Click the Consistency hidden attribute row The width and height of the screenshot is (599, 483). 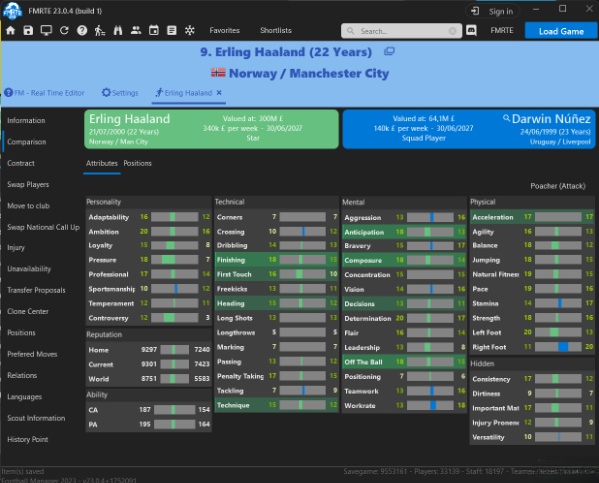[532, 379]
